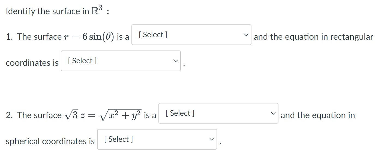378x164 pixels.
Task: Open the surface type dropdown for √3 z equation
Action: tap(218, 113)
